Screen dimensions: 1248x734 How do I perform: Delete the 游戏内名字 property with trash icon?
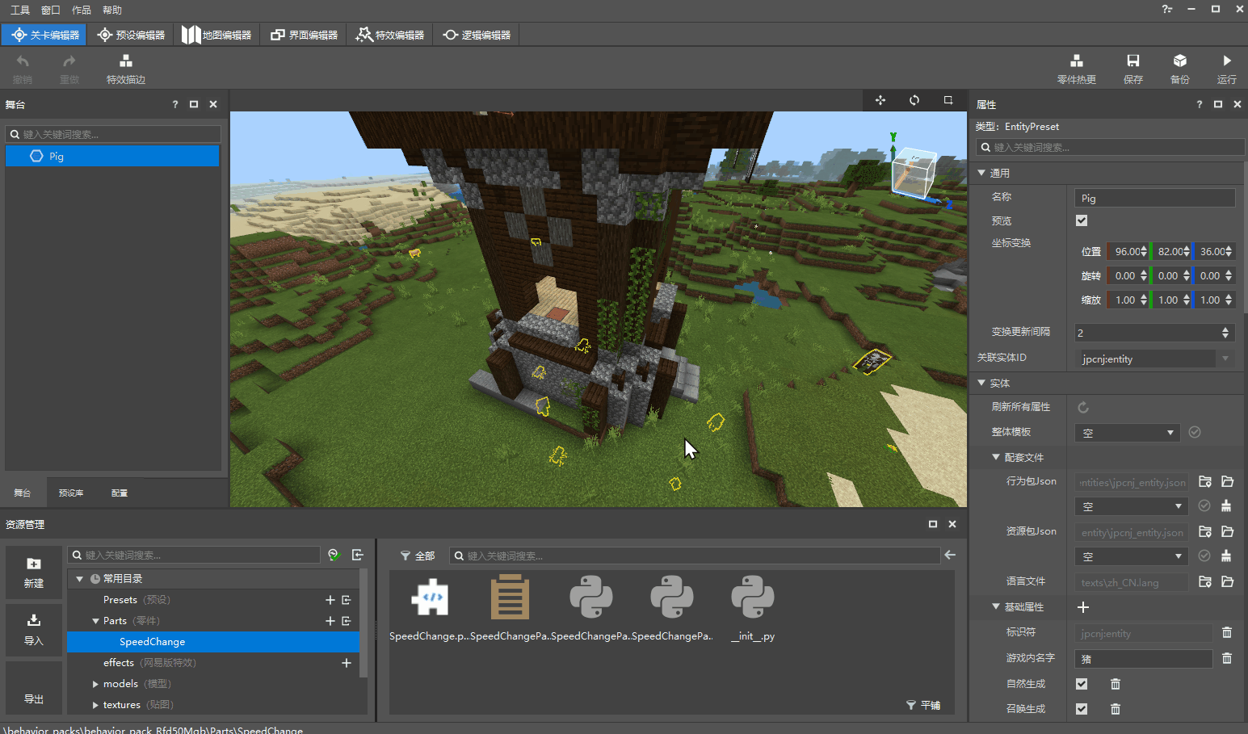click(1227, 659)
